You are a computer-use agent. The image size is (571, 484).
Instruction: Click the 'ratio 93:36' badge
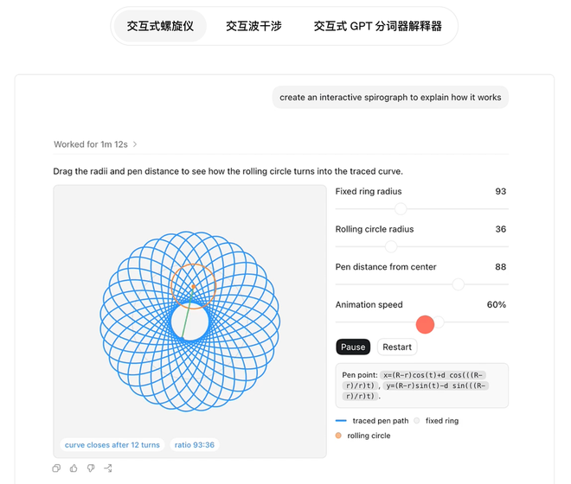[x=195, y=445]
